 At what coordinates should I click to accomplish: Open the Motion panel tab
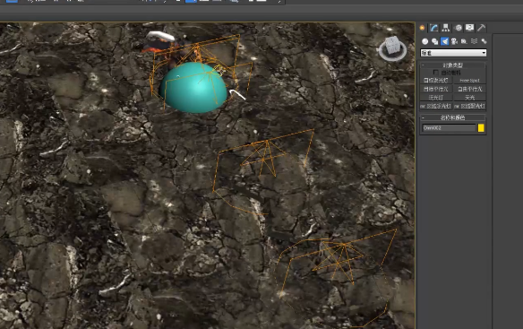pyautogui.click(x=459, y=28)
